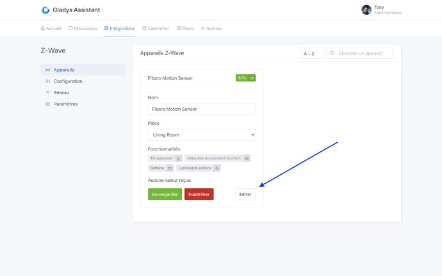This screenshot has height=276, width=442.
Task: Navigate to the Scènes tab
Action: (211, 28)
